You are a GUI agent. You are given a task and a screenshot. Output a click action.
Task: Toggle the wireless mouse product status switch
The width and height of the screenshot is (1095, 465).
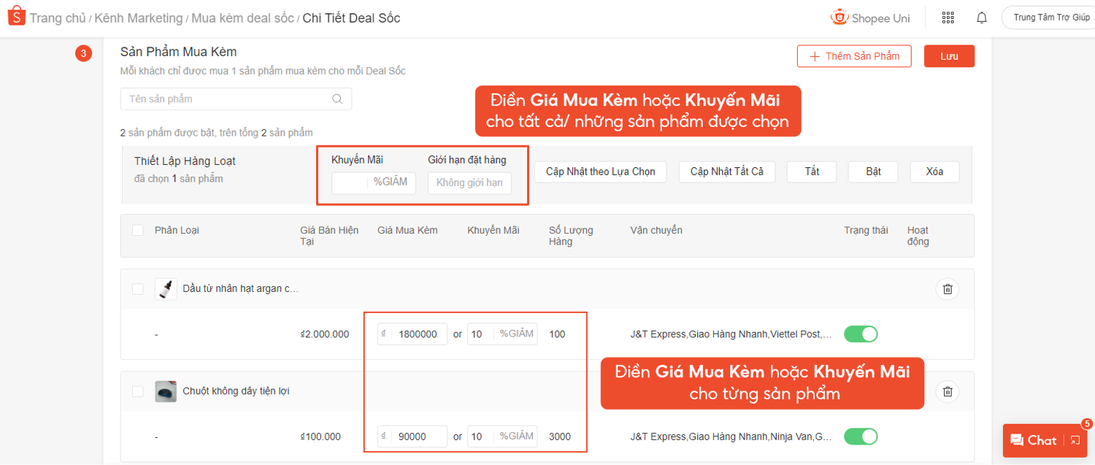point(861,437)
